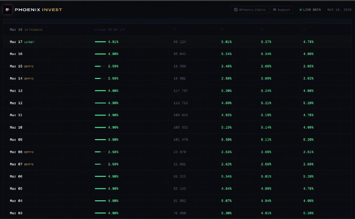This screenshot has height=219, width=355.
Task: Click the 4.98% cell in Mar 05 row
Action: pos(266,189)
